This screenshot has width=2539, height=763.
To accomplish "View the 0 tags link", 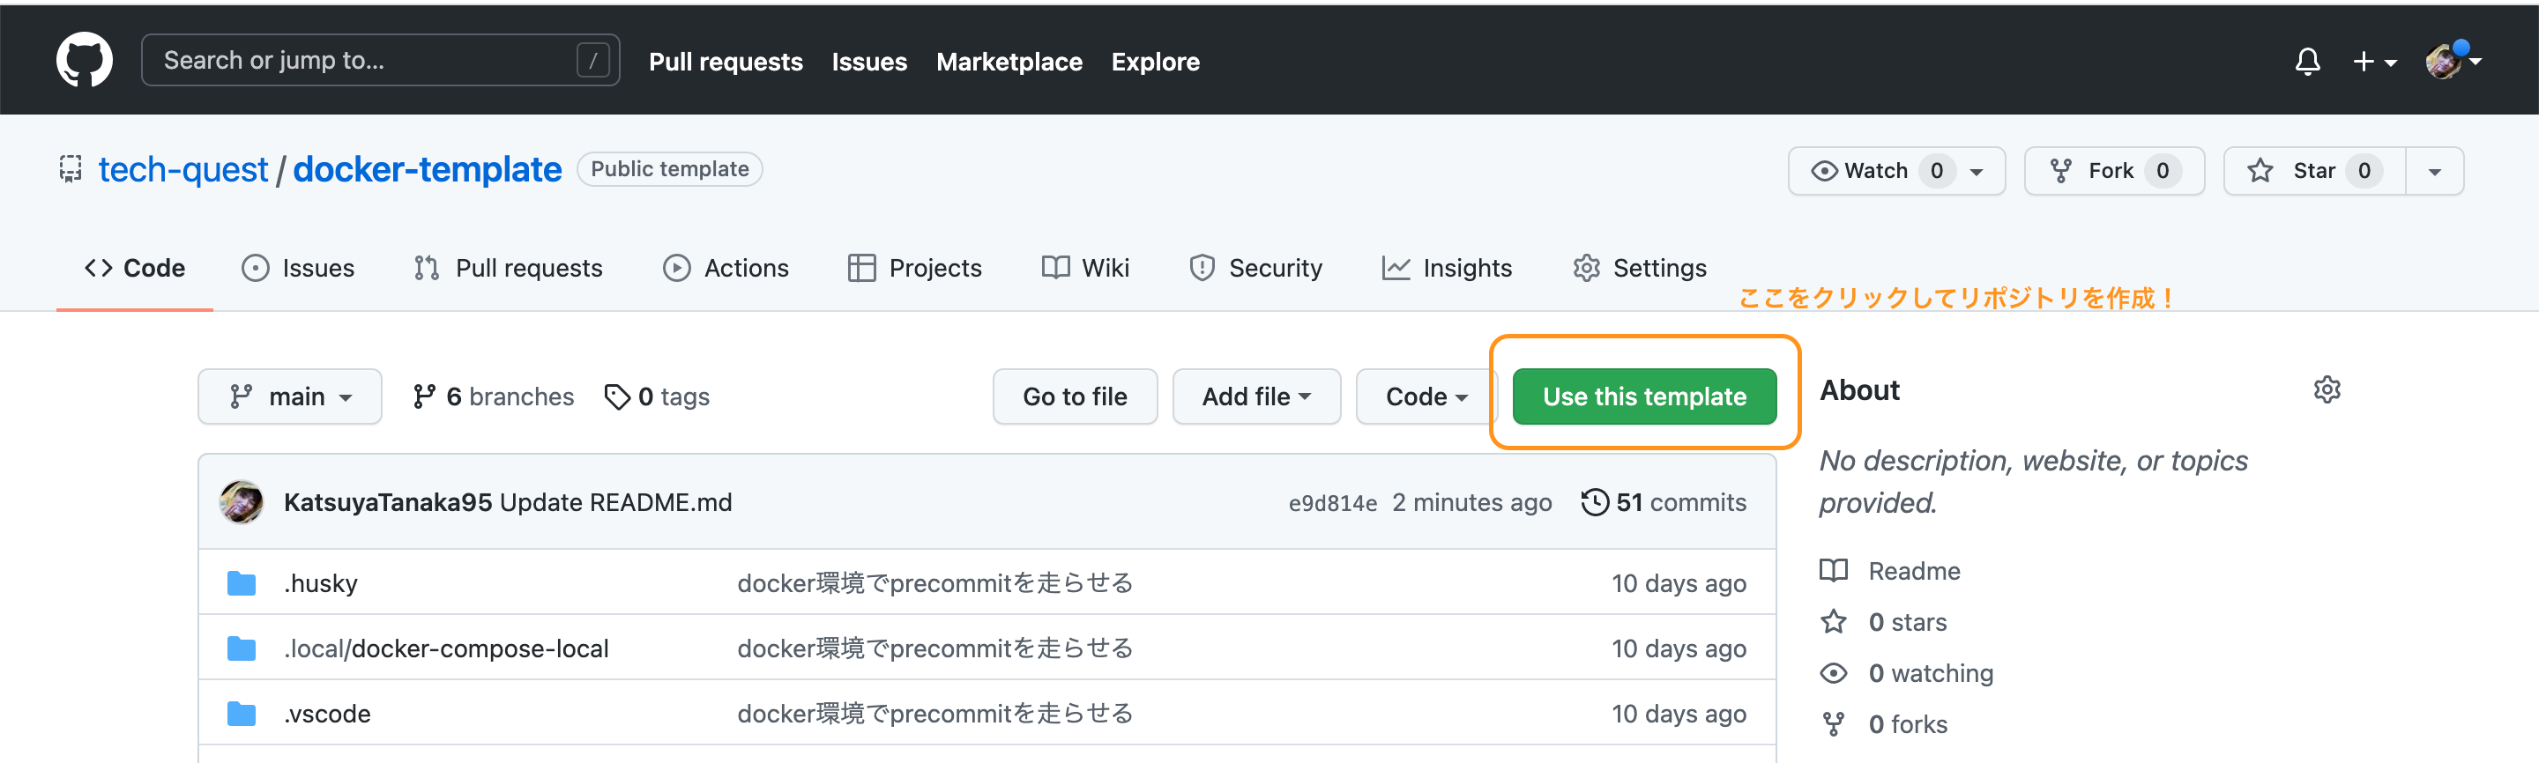I will (x=657, y=396).
